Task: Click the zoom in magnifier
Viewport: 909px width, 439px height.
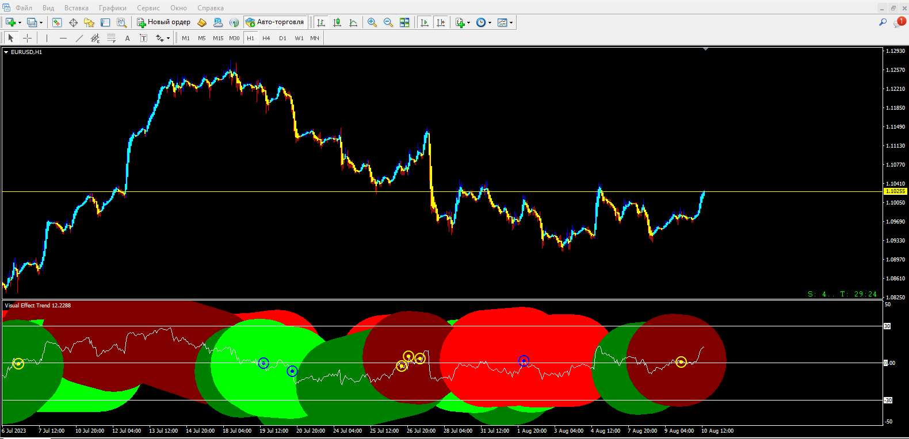Action: [372, 22]
